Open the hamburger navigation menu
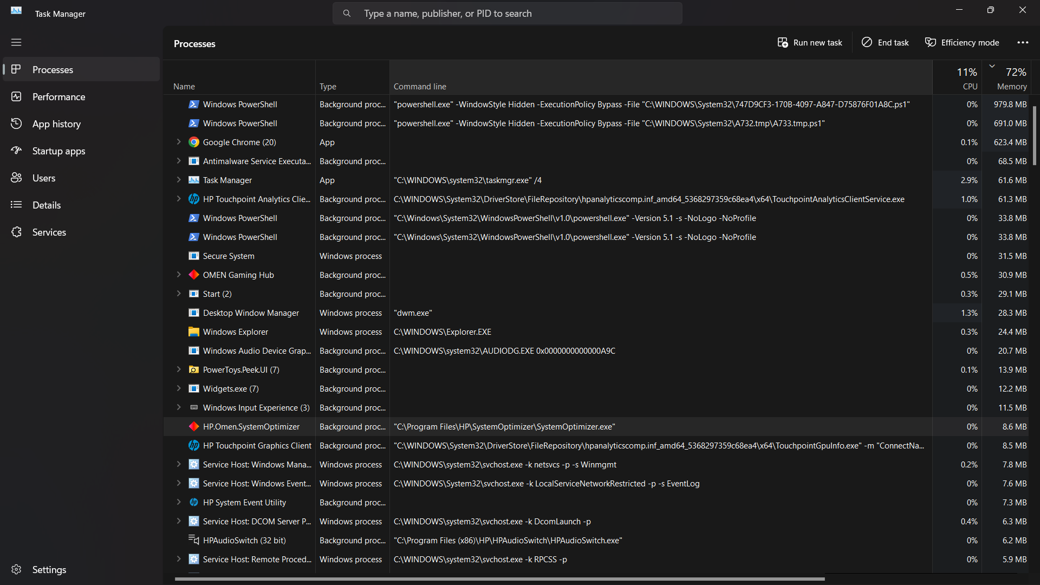The width and height of the screenshot is (1040, 585). click(16, 42)
